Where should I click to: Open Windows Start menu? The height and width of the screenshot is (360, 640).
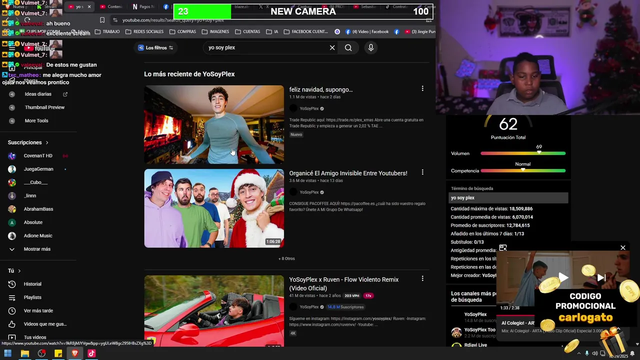(8, 353)
